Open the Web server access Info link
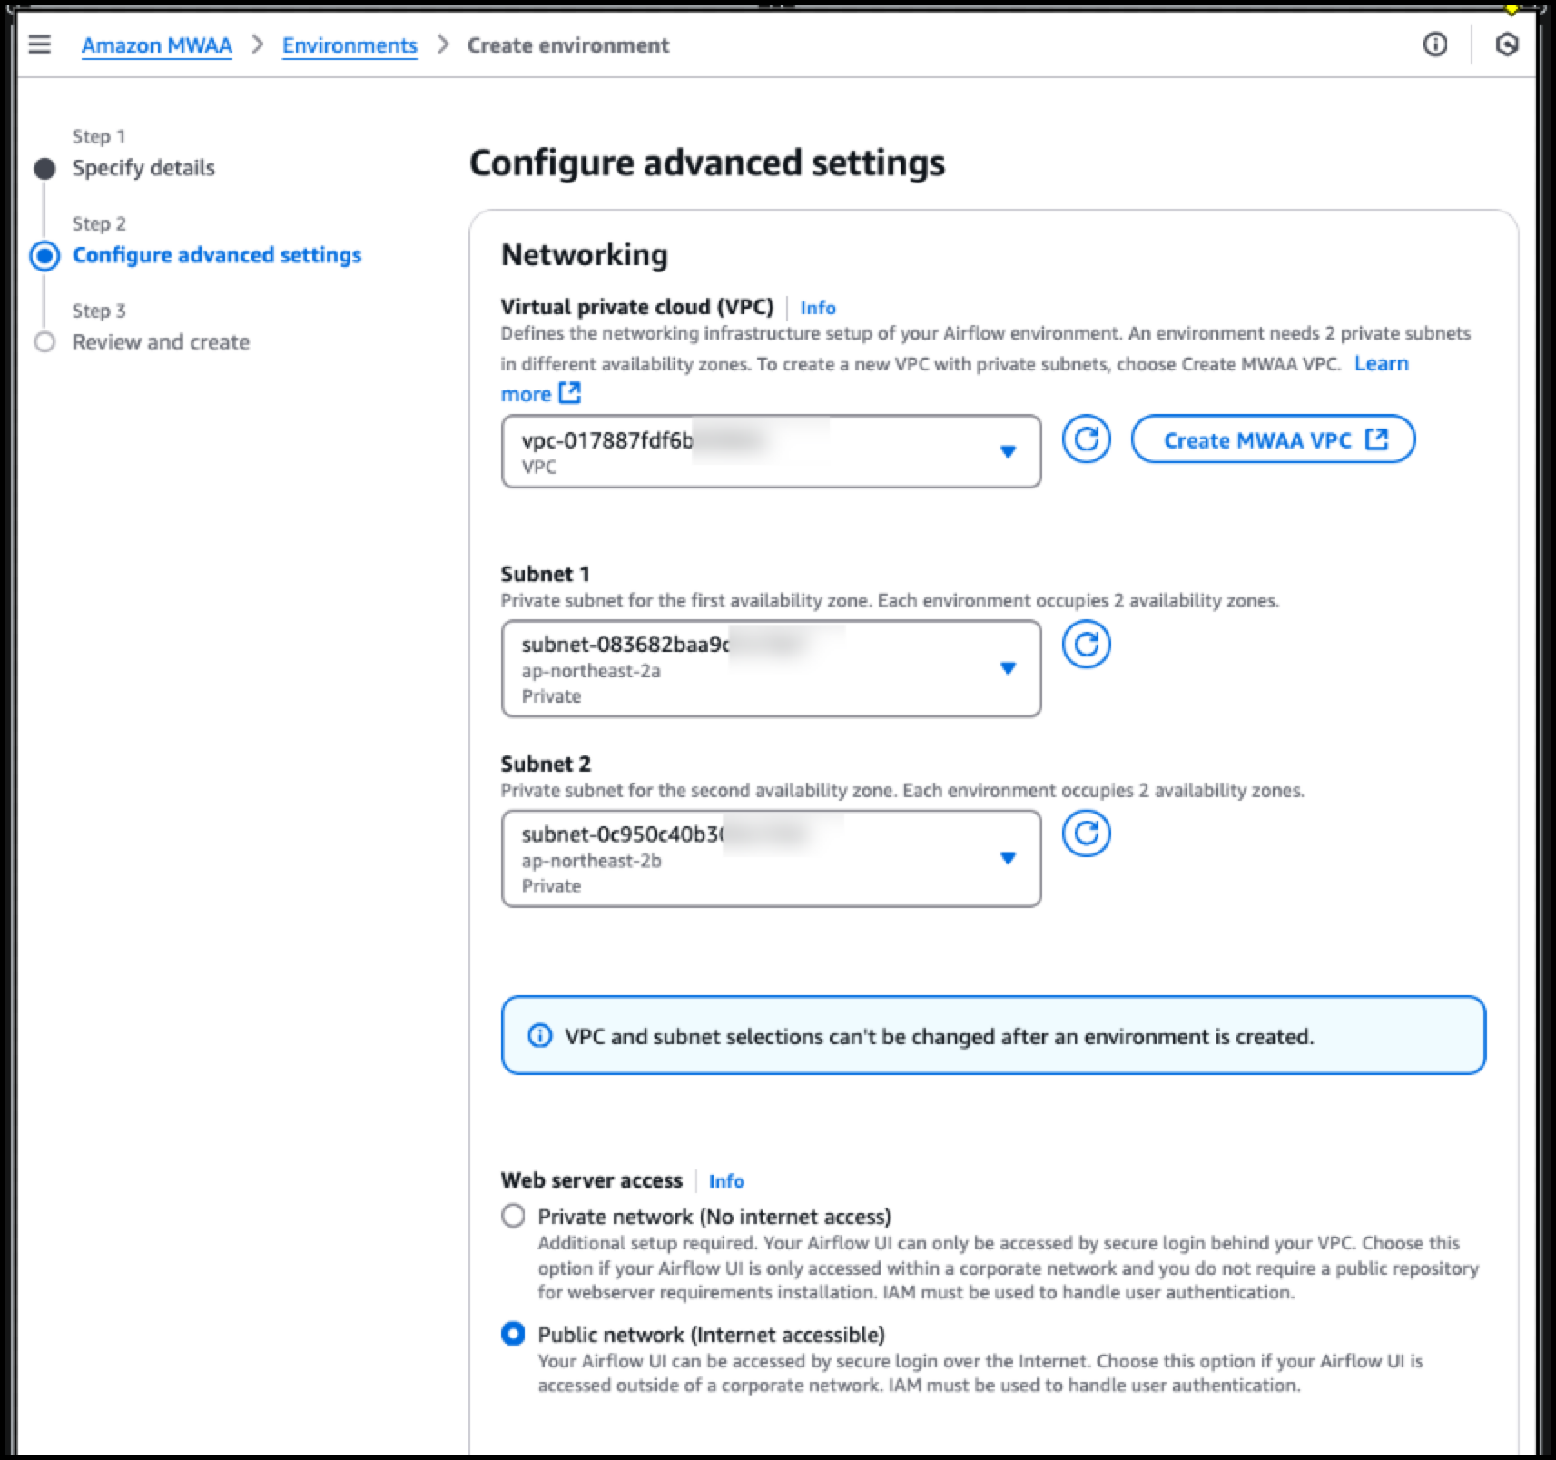This screenshot has width=1556, height=1460. [x=726, y=1181]
